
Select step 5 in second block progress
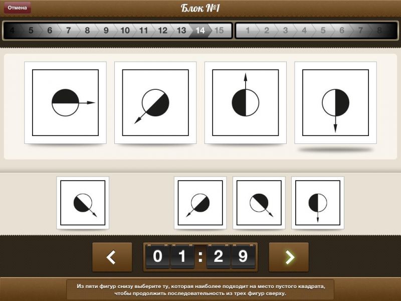(x=323, y=31)
